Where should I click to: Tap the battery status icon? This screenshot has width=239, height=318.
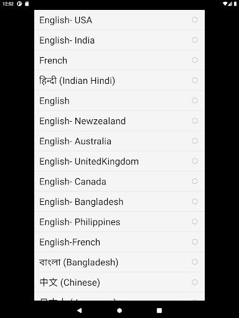[x=235, y=4]
